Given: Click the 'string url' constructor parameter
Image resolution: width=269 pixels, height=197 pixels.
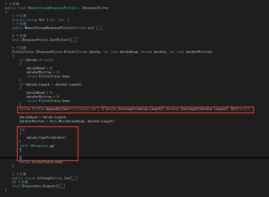Looking at the screenshot, I should point(84,28).
